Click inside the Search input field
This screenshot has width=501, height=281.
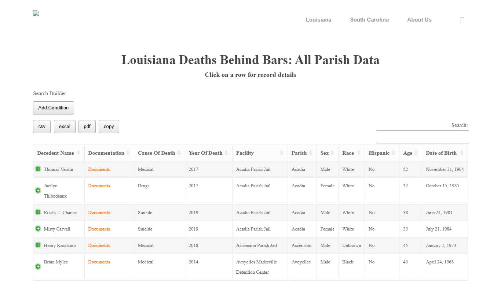422,136
